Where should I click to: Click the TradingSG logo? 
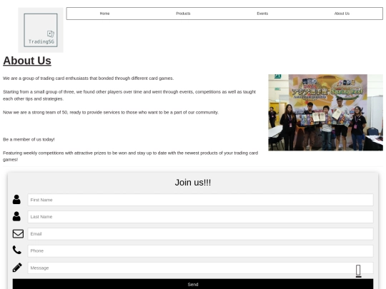[41, 30]
